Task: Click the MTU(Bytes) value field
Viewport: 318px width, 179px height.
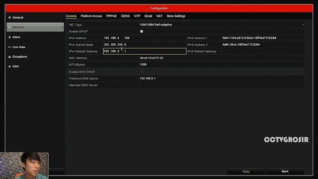Action: click(x=222, y=65)
